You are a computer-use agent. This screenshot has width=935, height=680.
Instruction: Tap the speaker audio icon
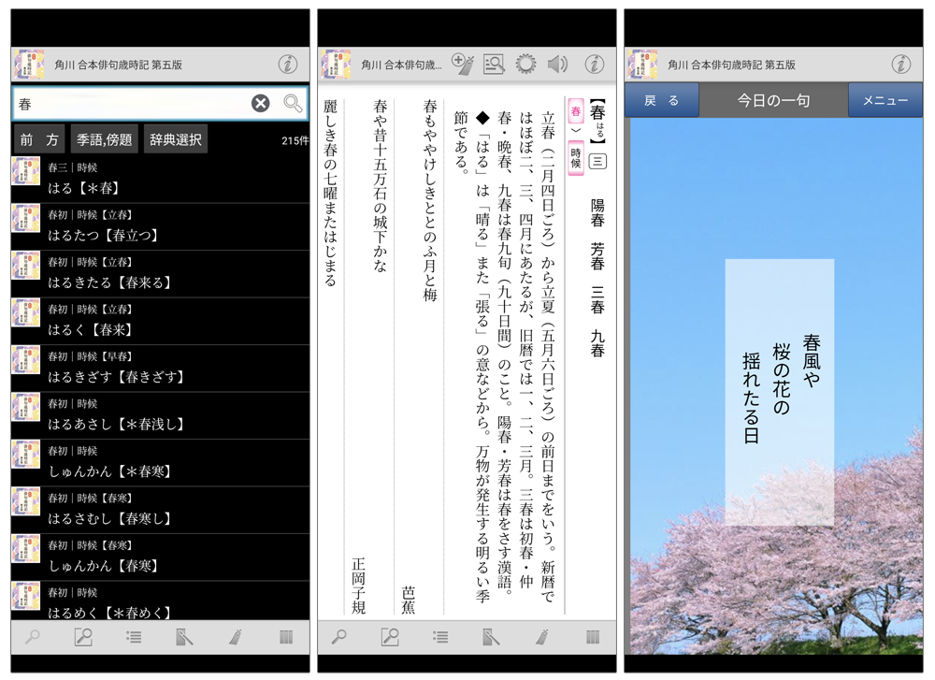[558, 64]
